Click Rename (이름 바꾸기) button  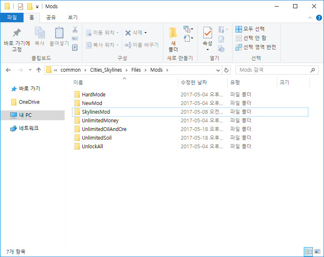click(x=142, y=45)
